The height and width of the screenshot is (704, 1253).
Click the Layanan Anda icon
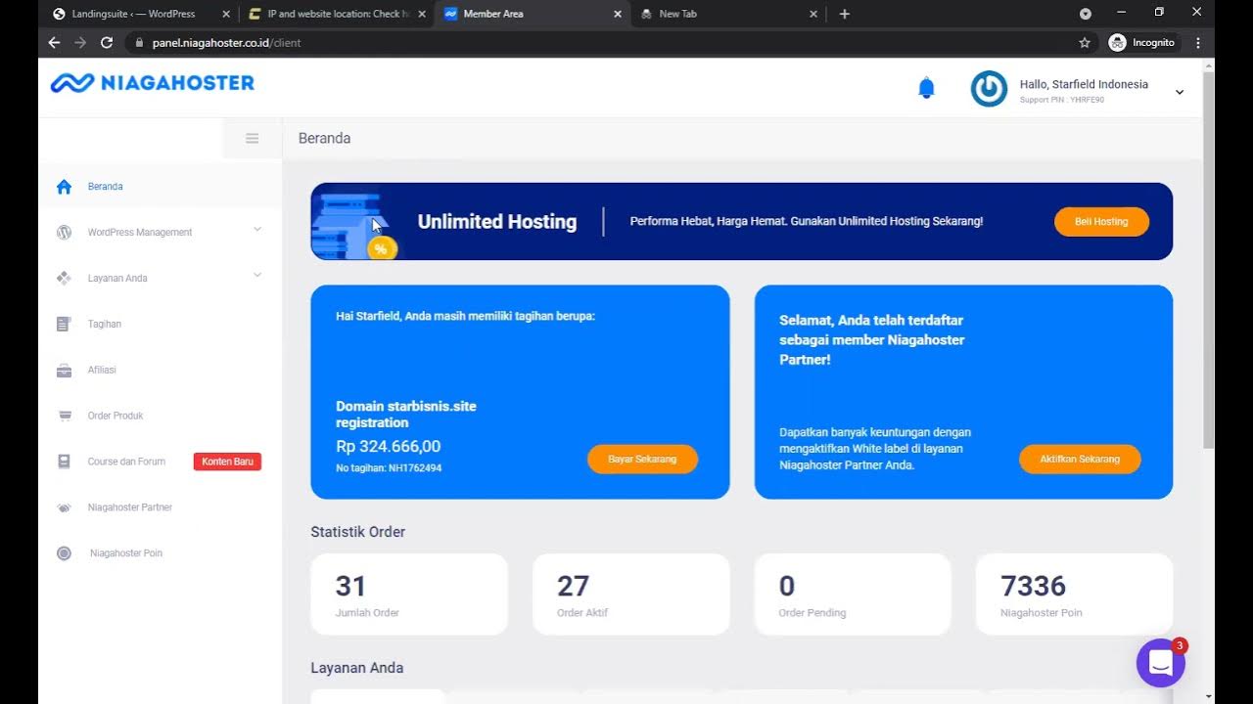[64, 279]
